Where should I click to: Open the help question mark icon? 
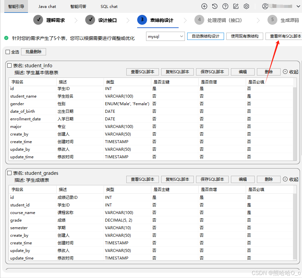tap(225, 6)
